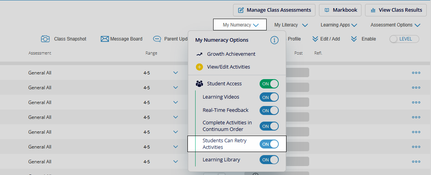
Task: Click the Manage Class Assessments button
Action: (x=274, y=10)
